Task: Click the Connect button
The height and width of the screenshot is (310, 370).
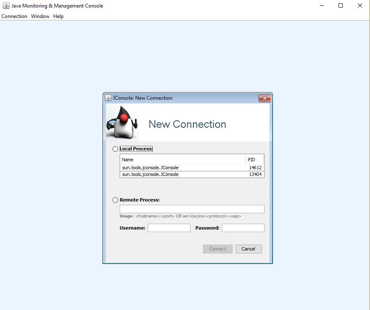Action: click(218, 249)
